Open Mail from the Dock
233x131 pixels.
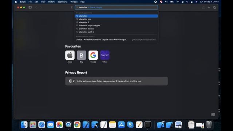click(51, 124)
